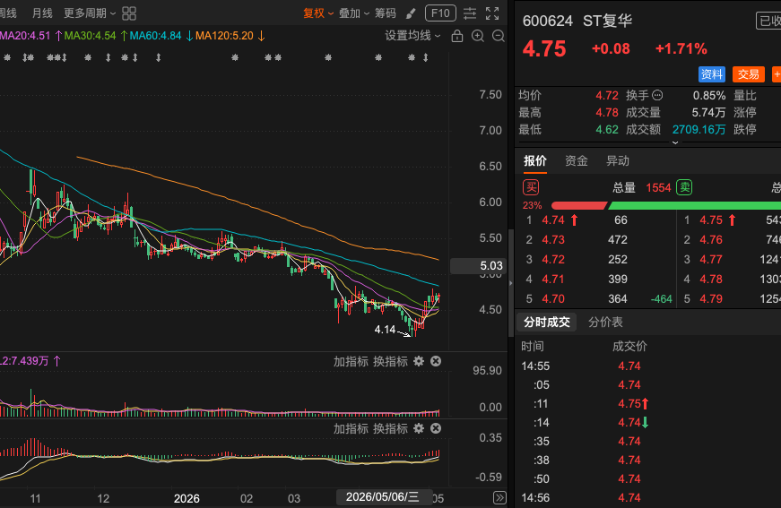Select the :11 trade row at 4.75
The width and height of the screenshot is (781, 508).
point(647,403)
